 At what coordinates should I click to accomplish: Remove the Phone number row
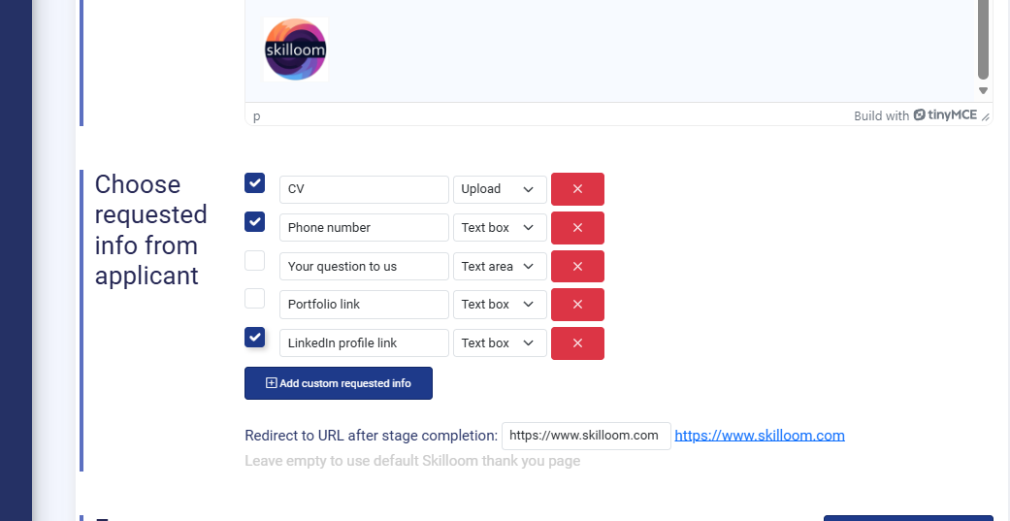(577, 228)
